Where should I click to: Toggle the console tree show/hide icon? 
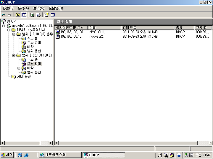pos(24,15)
